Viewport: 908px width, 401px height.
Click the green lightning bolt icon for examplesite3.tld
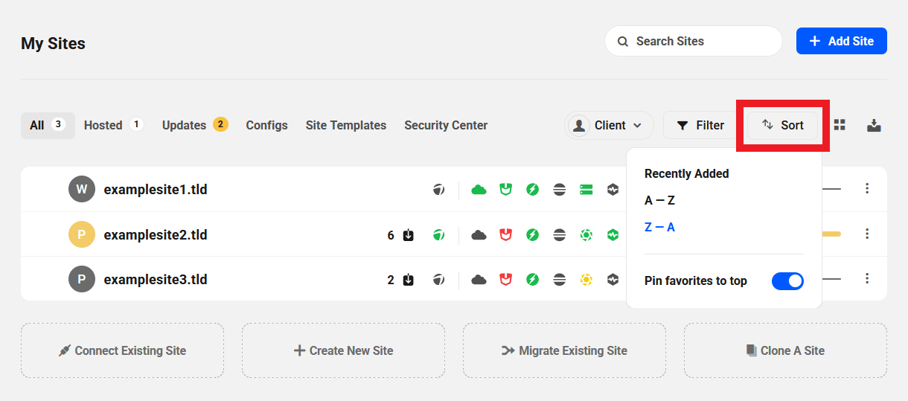coord(533,280)
